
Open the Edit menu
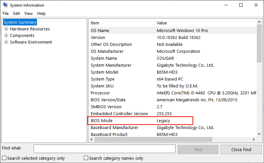(16, 14)
